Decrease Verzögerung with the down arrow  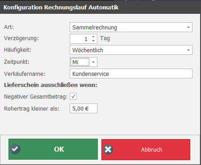click(x=93, y=41)
